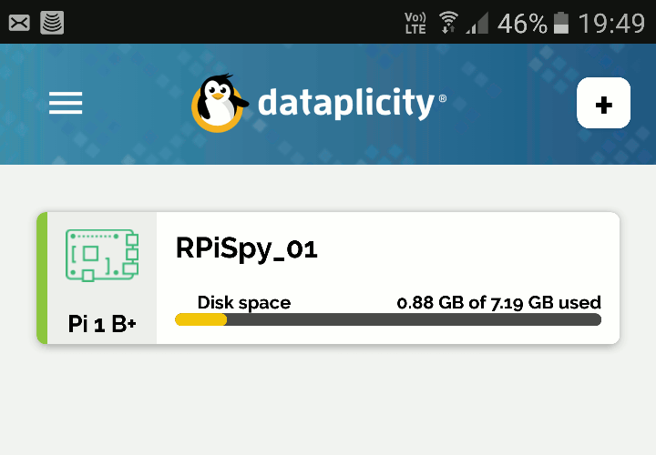The image size is (656, 455).
Task: Click the 0.88 GB of 7.19 GB used text
Action: click(x=498, y=302)
